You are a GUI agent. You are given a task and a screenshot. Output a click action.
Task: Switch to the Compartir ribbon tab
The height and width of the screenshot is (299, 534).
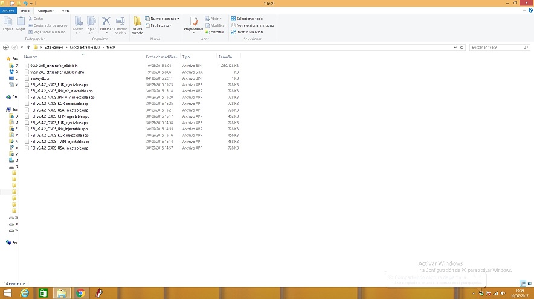click(x=45, y=11)
